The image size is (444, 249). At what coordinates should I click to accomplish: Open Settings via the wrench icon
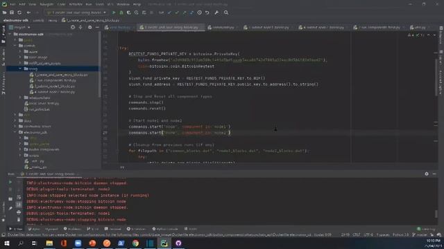(x=216, y=12)
